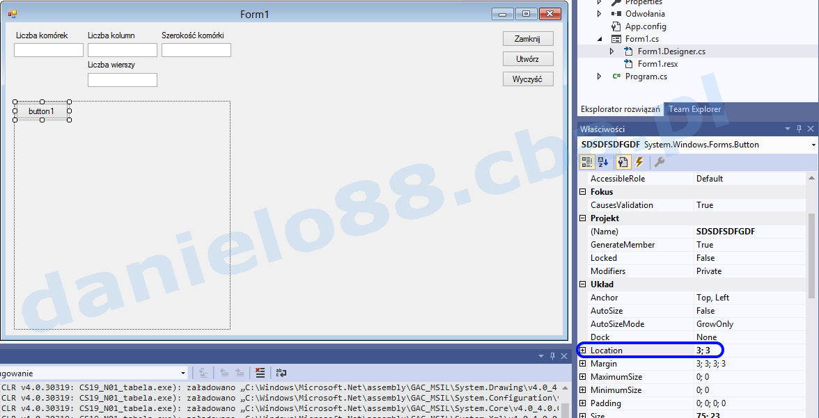This screenshot has width=819, height=418.
Task: Open the Output source dropdown
Action: point(183,373)
